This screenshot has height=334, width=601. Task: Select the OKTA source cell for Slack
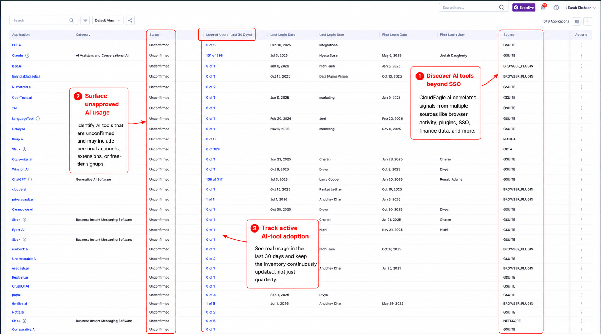pyautogui.click(x=508, y=149)
